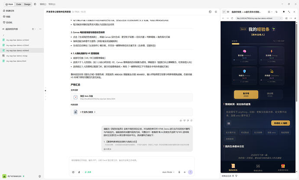Click the pin icon in preview header
Screen dimensions: 299x180
[283, 12]
